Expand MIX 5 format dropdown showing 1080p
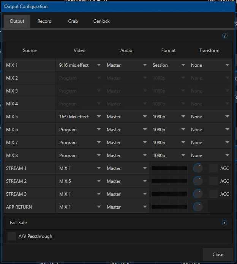 [x=169, y=117]
